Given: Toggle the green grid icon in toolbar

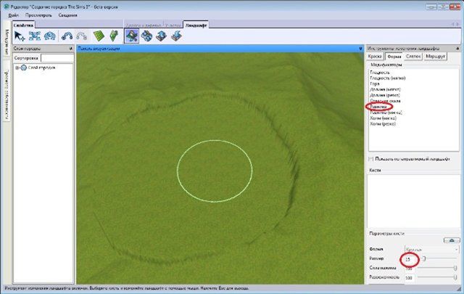Looking at the screenshot, I should [x=99, y=35].
